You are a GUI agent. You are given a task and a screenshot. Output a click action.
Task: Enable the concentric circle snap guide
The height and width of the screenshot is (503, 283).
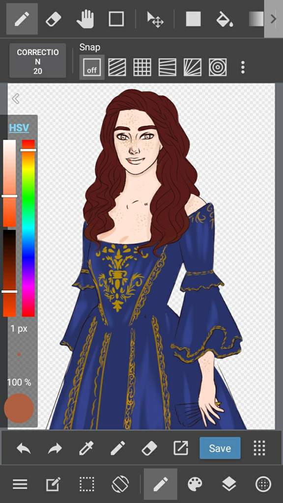[218, 67]
